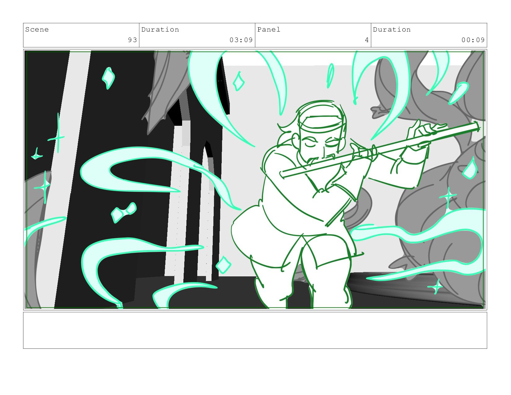Click the 'Duration' label beside the Panel cell
This screenshot has width=511, height=395.
392,29
